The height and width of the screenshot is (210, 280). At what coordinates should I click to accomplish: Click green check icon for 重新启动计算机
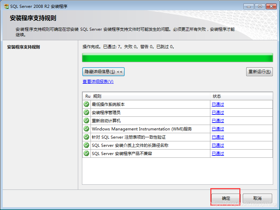(86, 121)
